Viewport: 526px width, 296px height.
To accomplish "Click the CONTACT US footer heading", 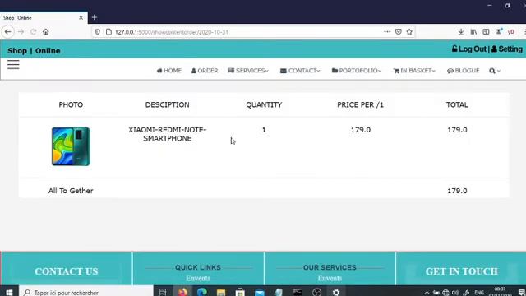I will tap(67, 271).
